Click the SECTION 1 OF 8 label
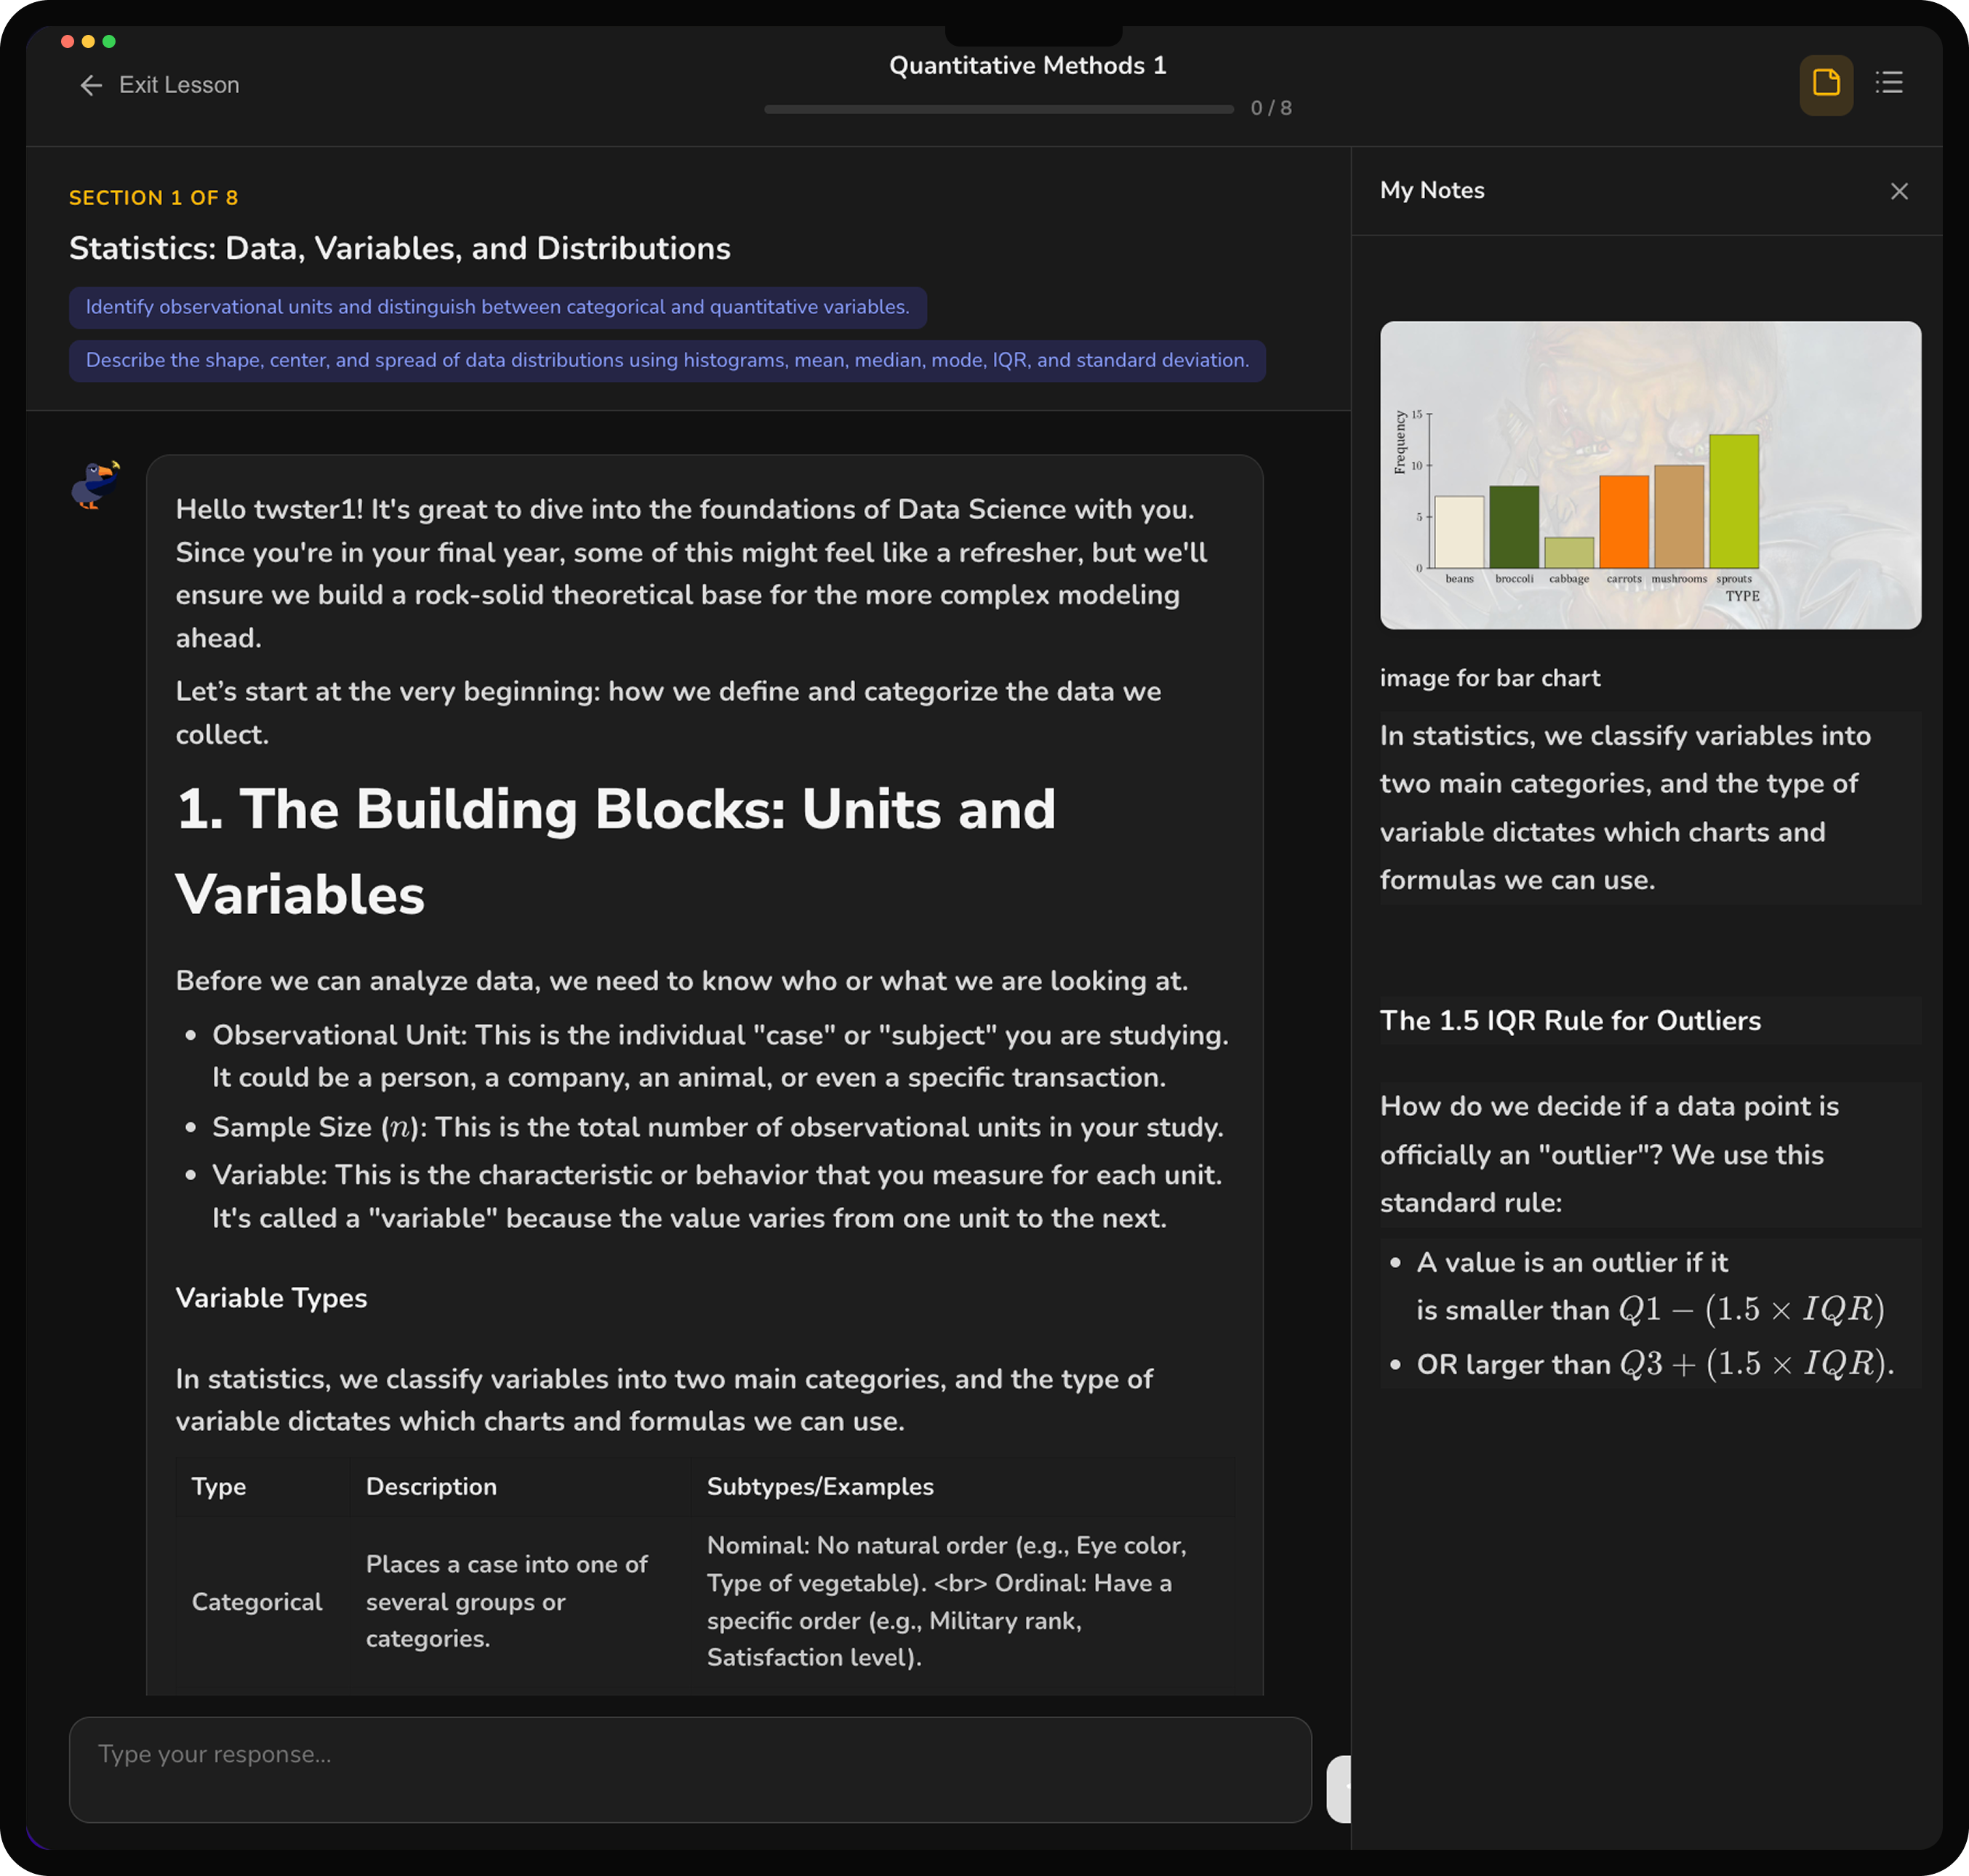This screenshot has height=1876, width=1969. point(154,197)
